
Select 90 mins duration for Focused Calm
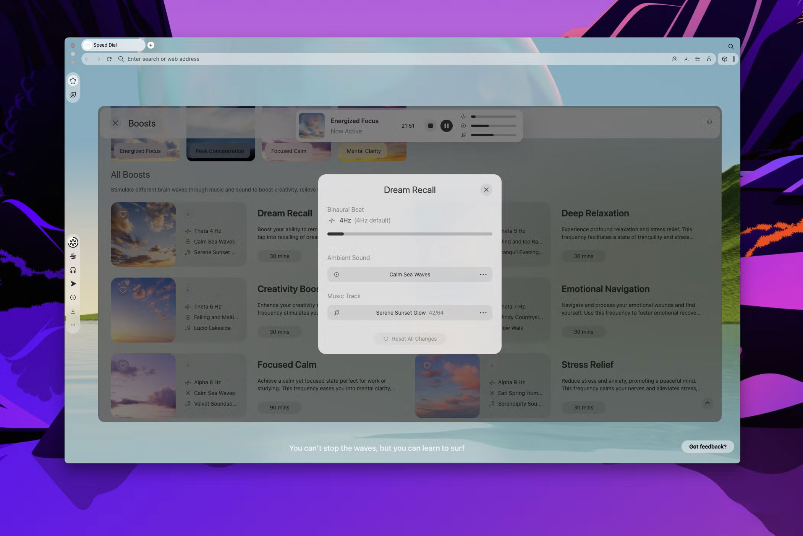[279, 408]
